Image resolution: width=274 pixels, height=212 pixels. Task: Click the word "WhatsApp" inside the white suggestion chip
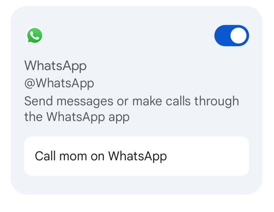(138, 156)
